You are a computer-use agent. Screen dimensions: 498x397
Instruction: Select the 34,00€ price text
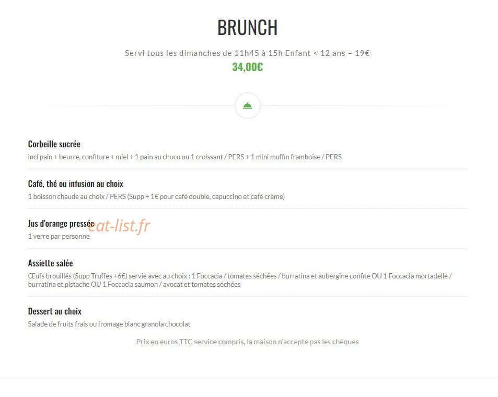point(247,67)
